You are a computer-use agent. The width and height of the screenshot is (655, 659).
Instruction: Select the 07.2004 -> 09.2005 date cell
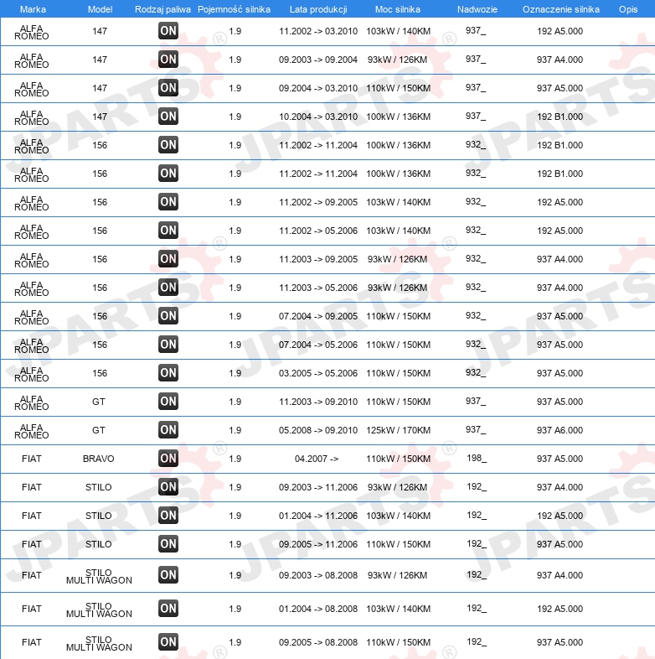pos(318,316)
